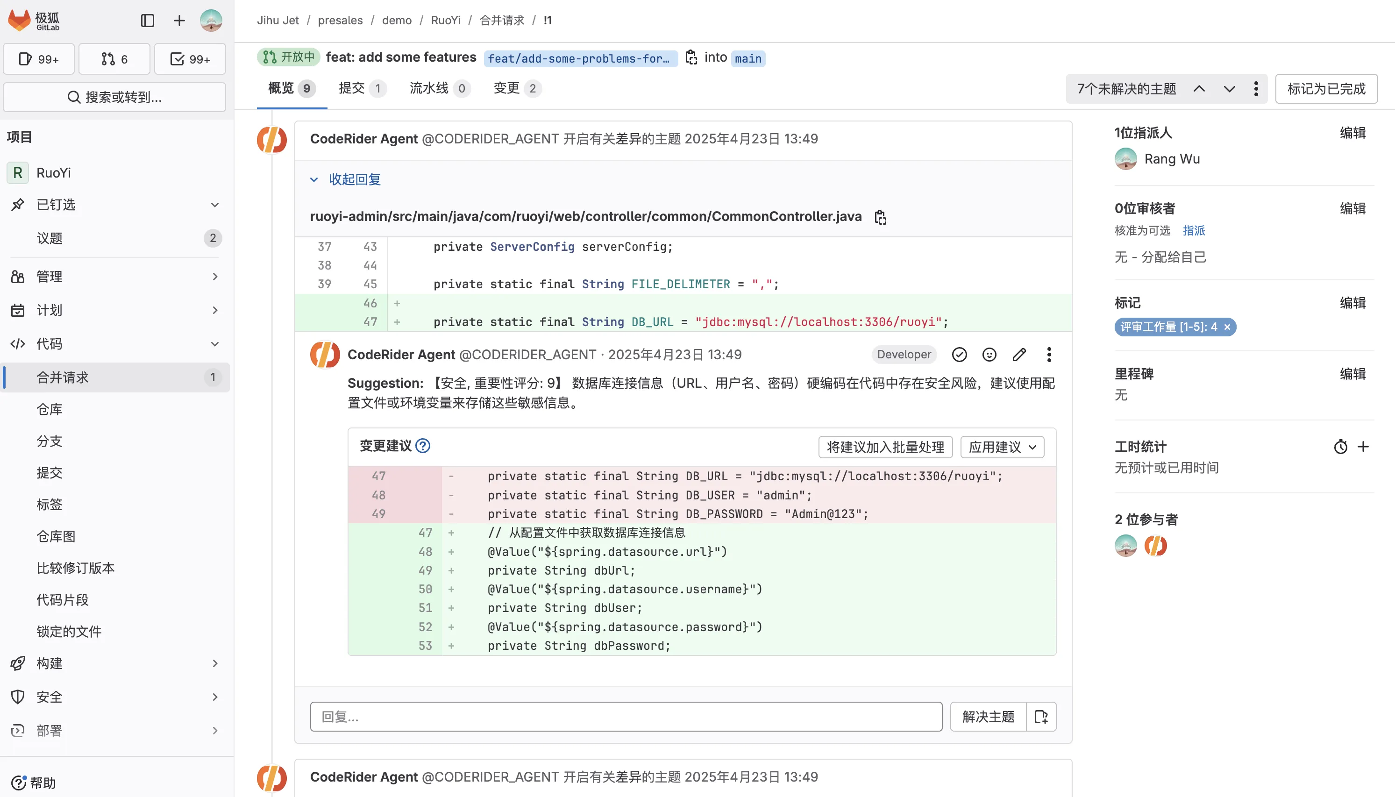Remove the 评审工作量 label with x
Viewport: 1395px width, 797px height.
(x=1227, y=327)
